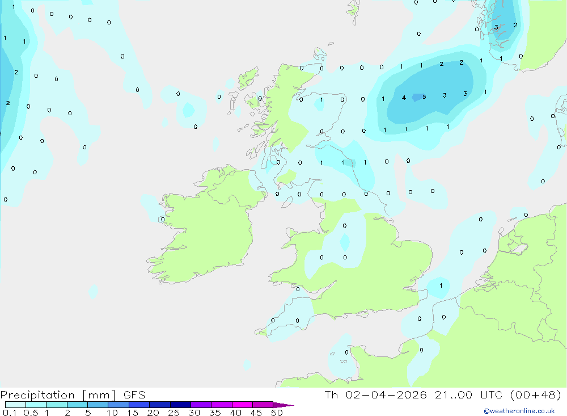Click the "21..00" time text
Image resolution: width=567 pixels, height=416 pixels.
pos(454,394)
